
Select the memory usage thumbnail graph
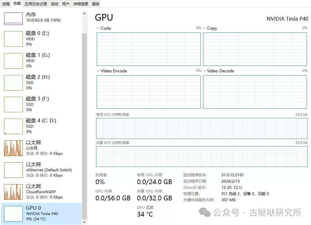point(13,19)
